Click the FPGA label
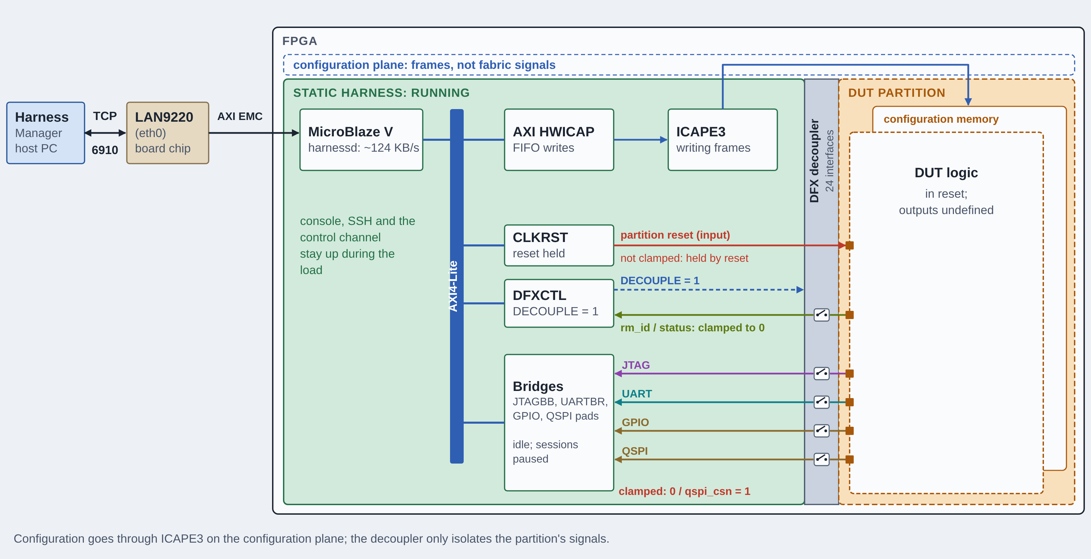 299,41
